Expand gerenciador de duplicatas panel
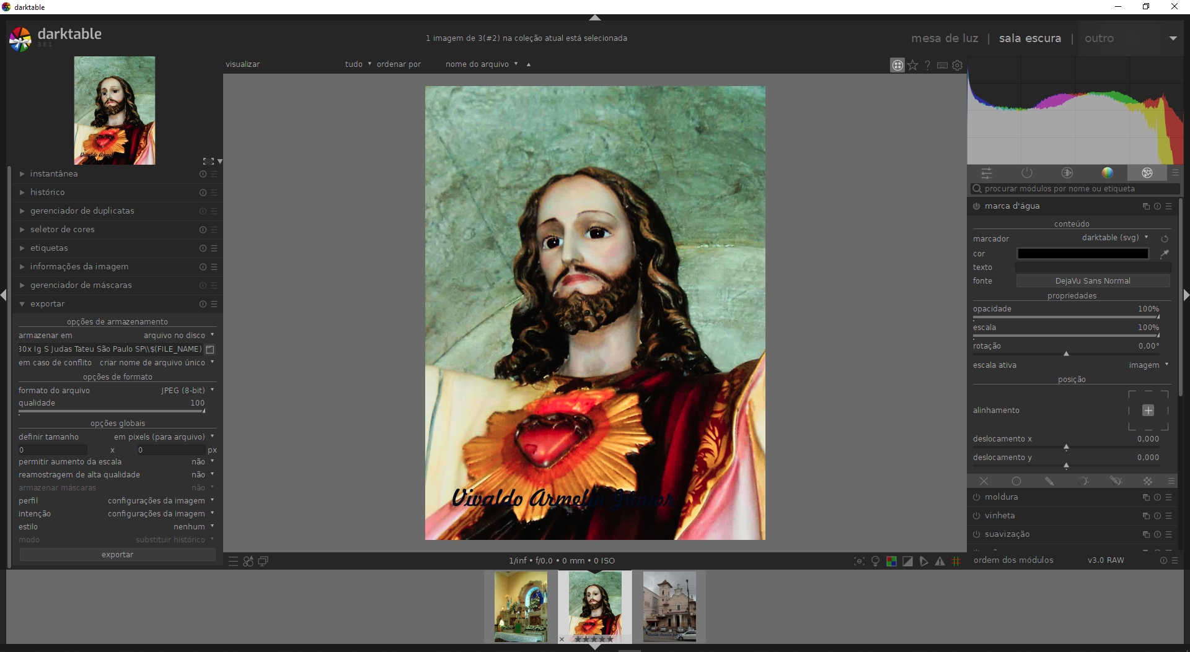1190x652 pixels. tap(82, 211)
